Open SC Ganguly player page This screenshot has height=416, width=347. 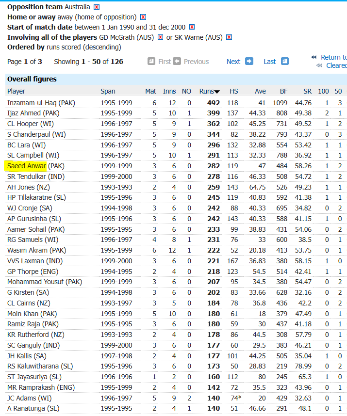coord(24,345)
